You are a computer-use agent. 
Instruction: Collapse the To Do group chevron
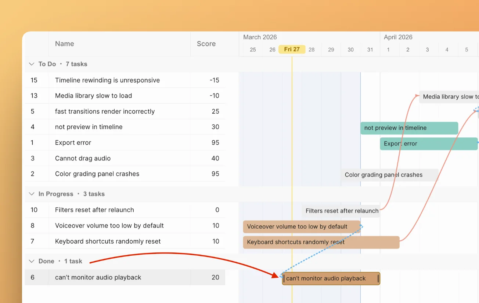click(32, 64)
